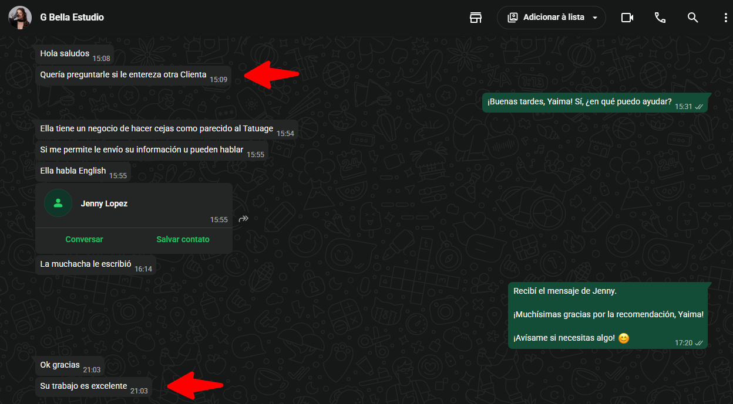Open G Bella Estudio profile picture
This screenshot has height=404, width=733.
[x=20, y=18]
